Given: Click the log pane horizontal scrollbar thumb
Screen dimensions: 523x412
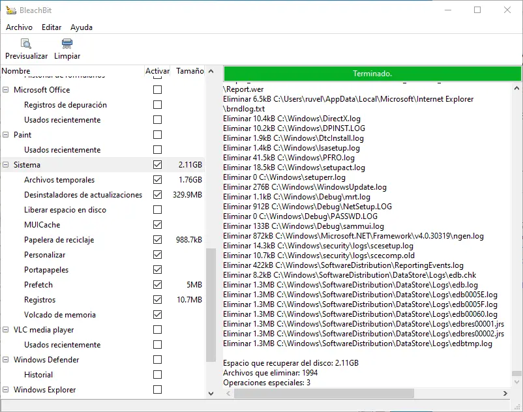Looking at the screenshot, I should 324,393.
